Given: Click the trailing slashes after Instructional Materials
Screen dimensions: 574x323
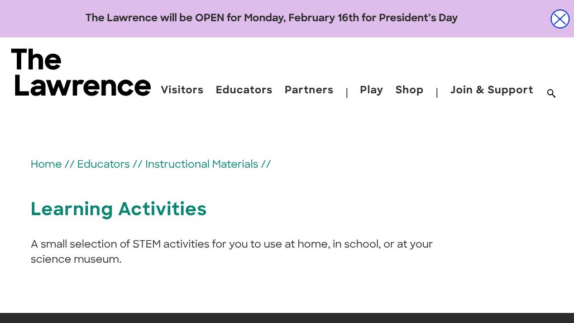Looking at the screenshot, I should click(266, 164).
